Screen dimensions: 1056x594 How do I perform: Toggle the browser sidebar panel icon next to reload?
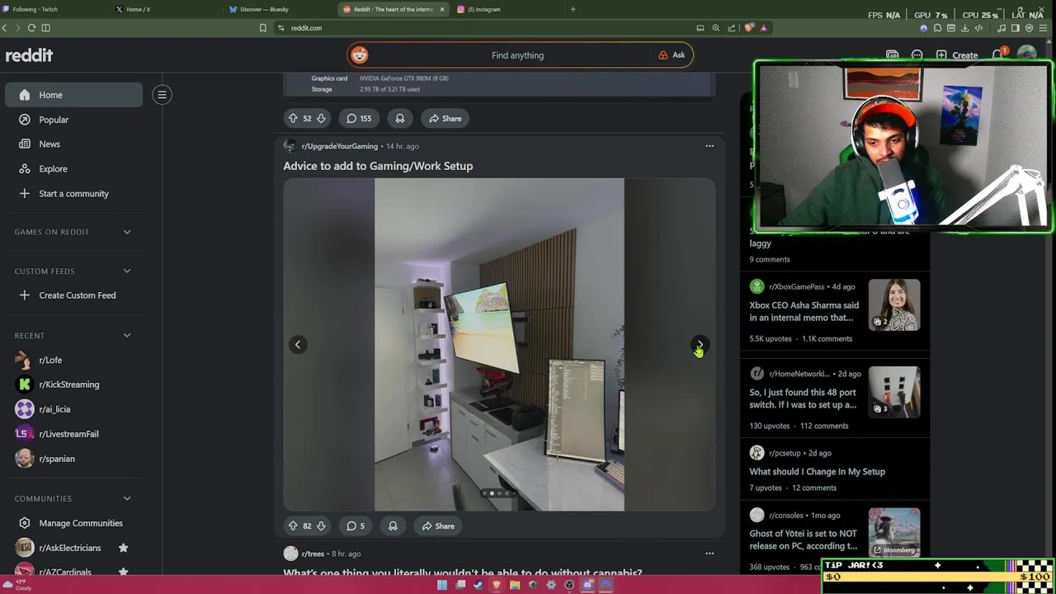45,27
